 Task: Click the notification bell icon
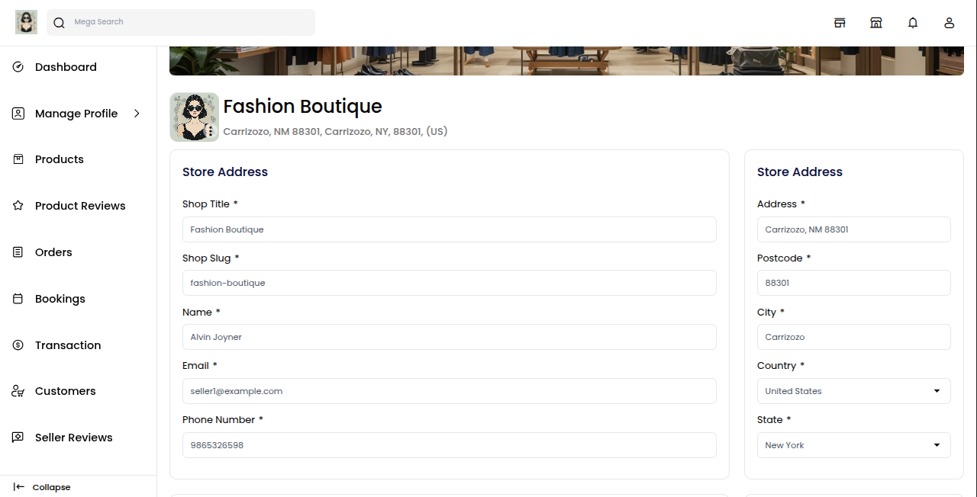point(913,23)
